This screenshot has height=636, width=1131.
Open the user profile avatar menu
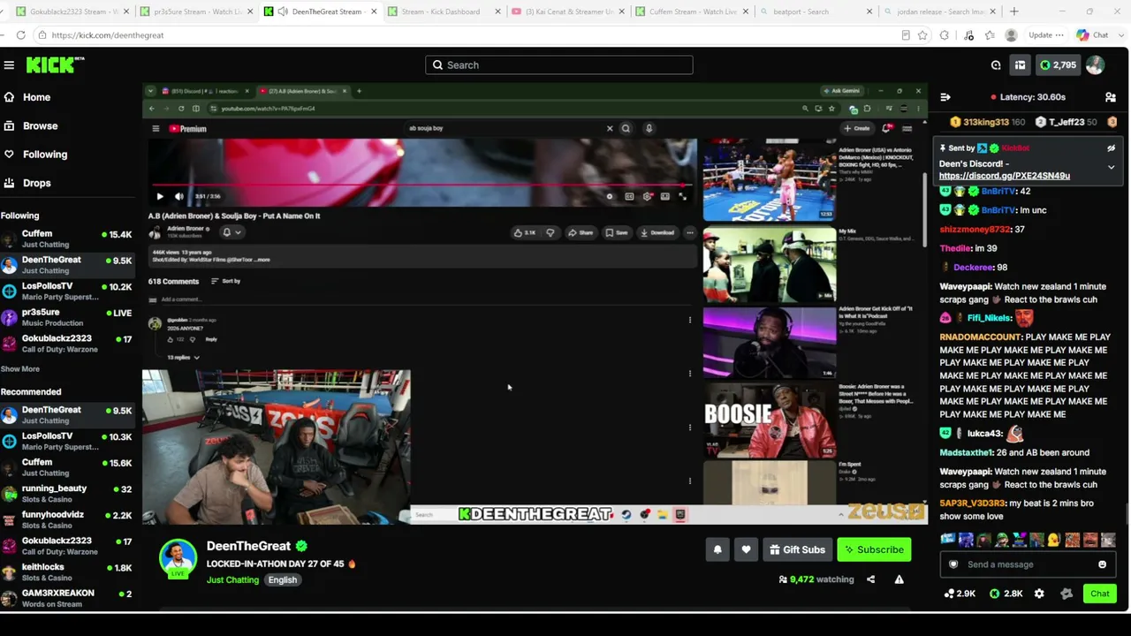point(1095,65)
